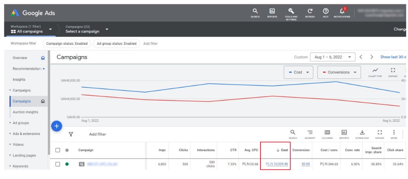This screenshot has width=408, height=179.
Task: Click the Download icon above table
Action: pos(362,134)
